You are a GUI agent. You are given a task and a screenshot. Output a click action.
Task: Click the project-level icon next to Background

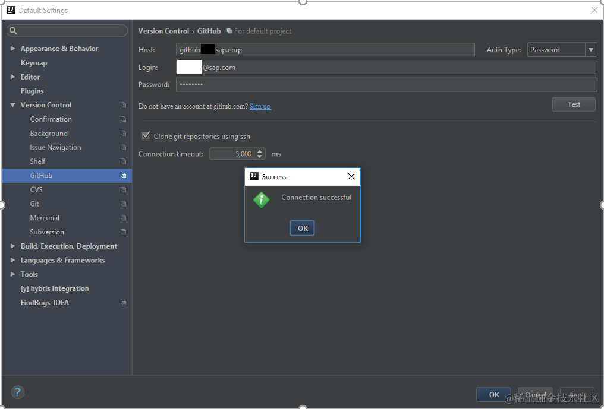pyautogui.click(x=123, y=133)
